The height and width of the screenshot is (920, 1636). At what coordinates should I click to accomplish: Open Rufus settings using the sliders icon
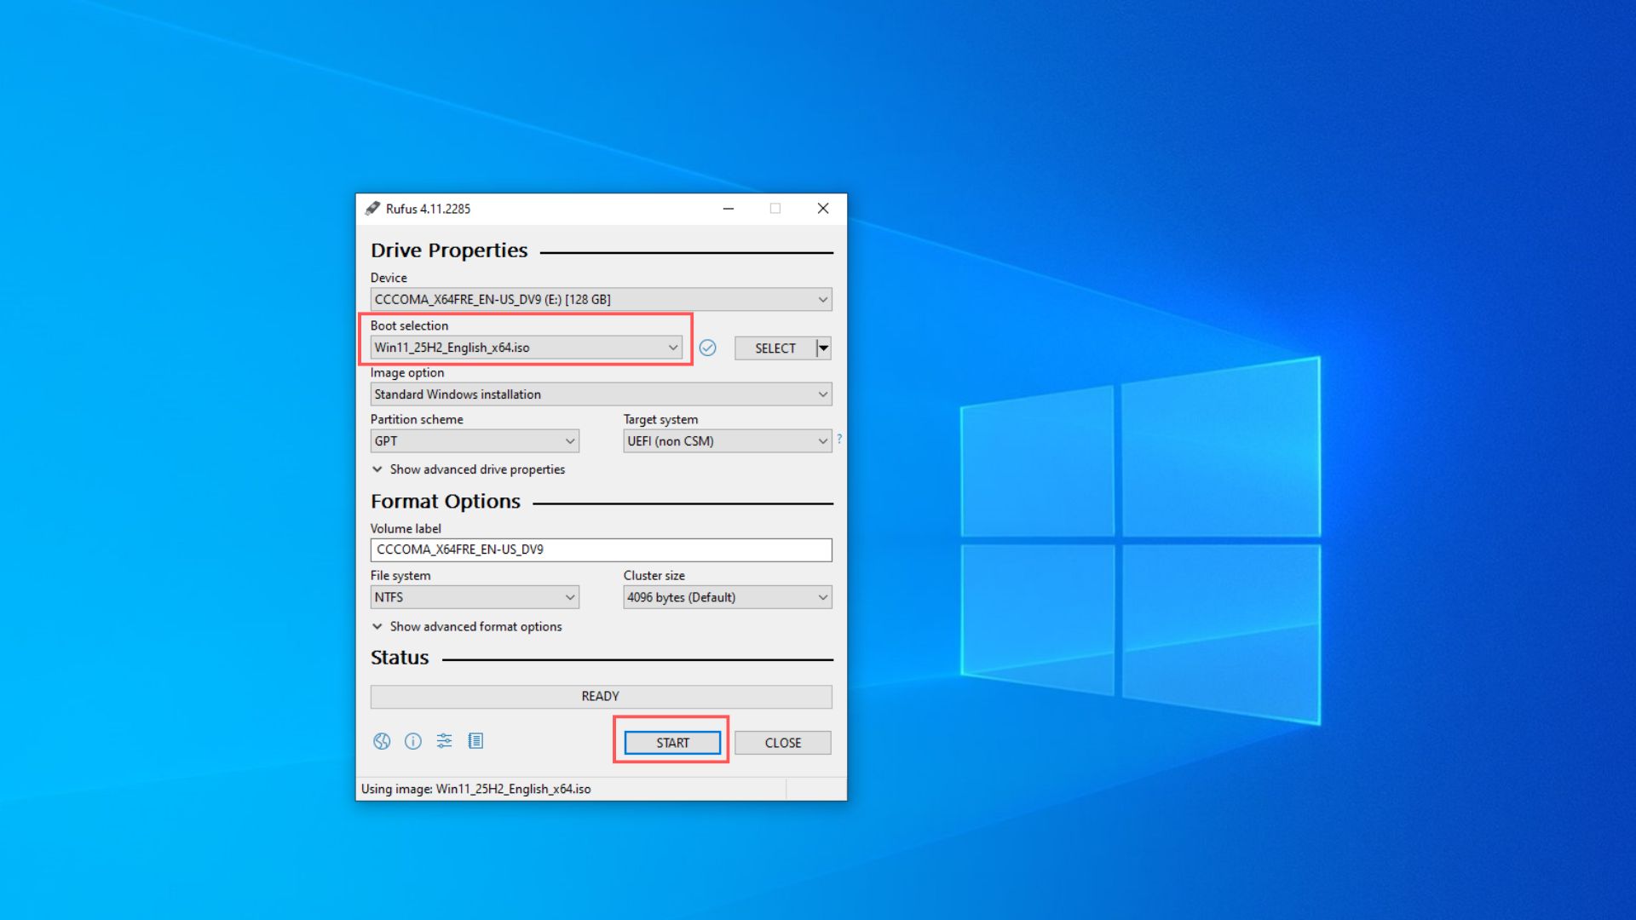(x=444, y=741)
